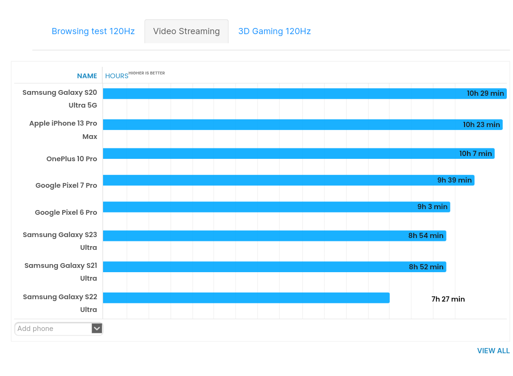513x376 pixels.
Task: Select the Samsung Galaxy S20 Ultra 5G name
Action: click(60, 99)
